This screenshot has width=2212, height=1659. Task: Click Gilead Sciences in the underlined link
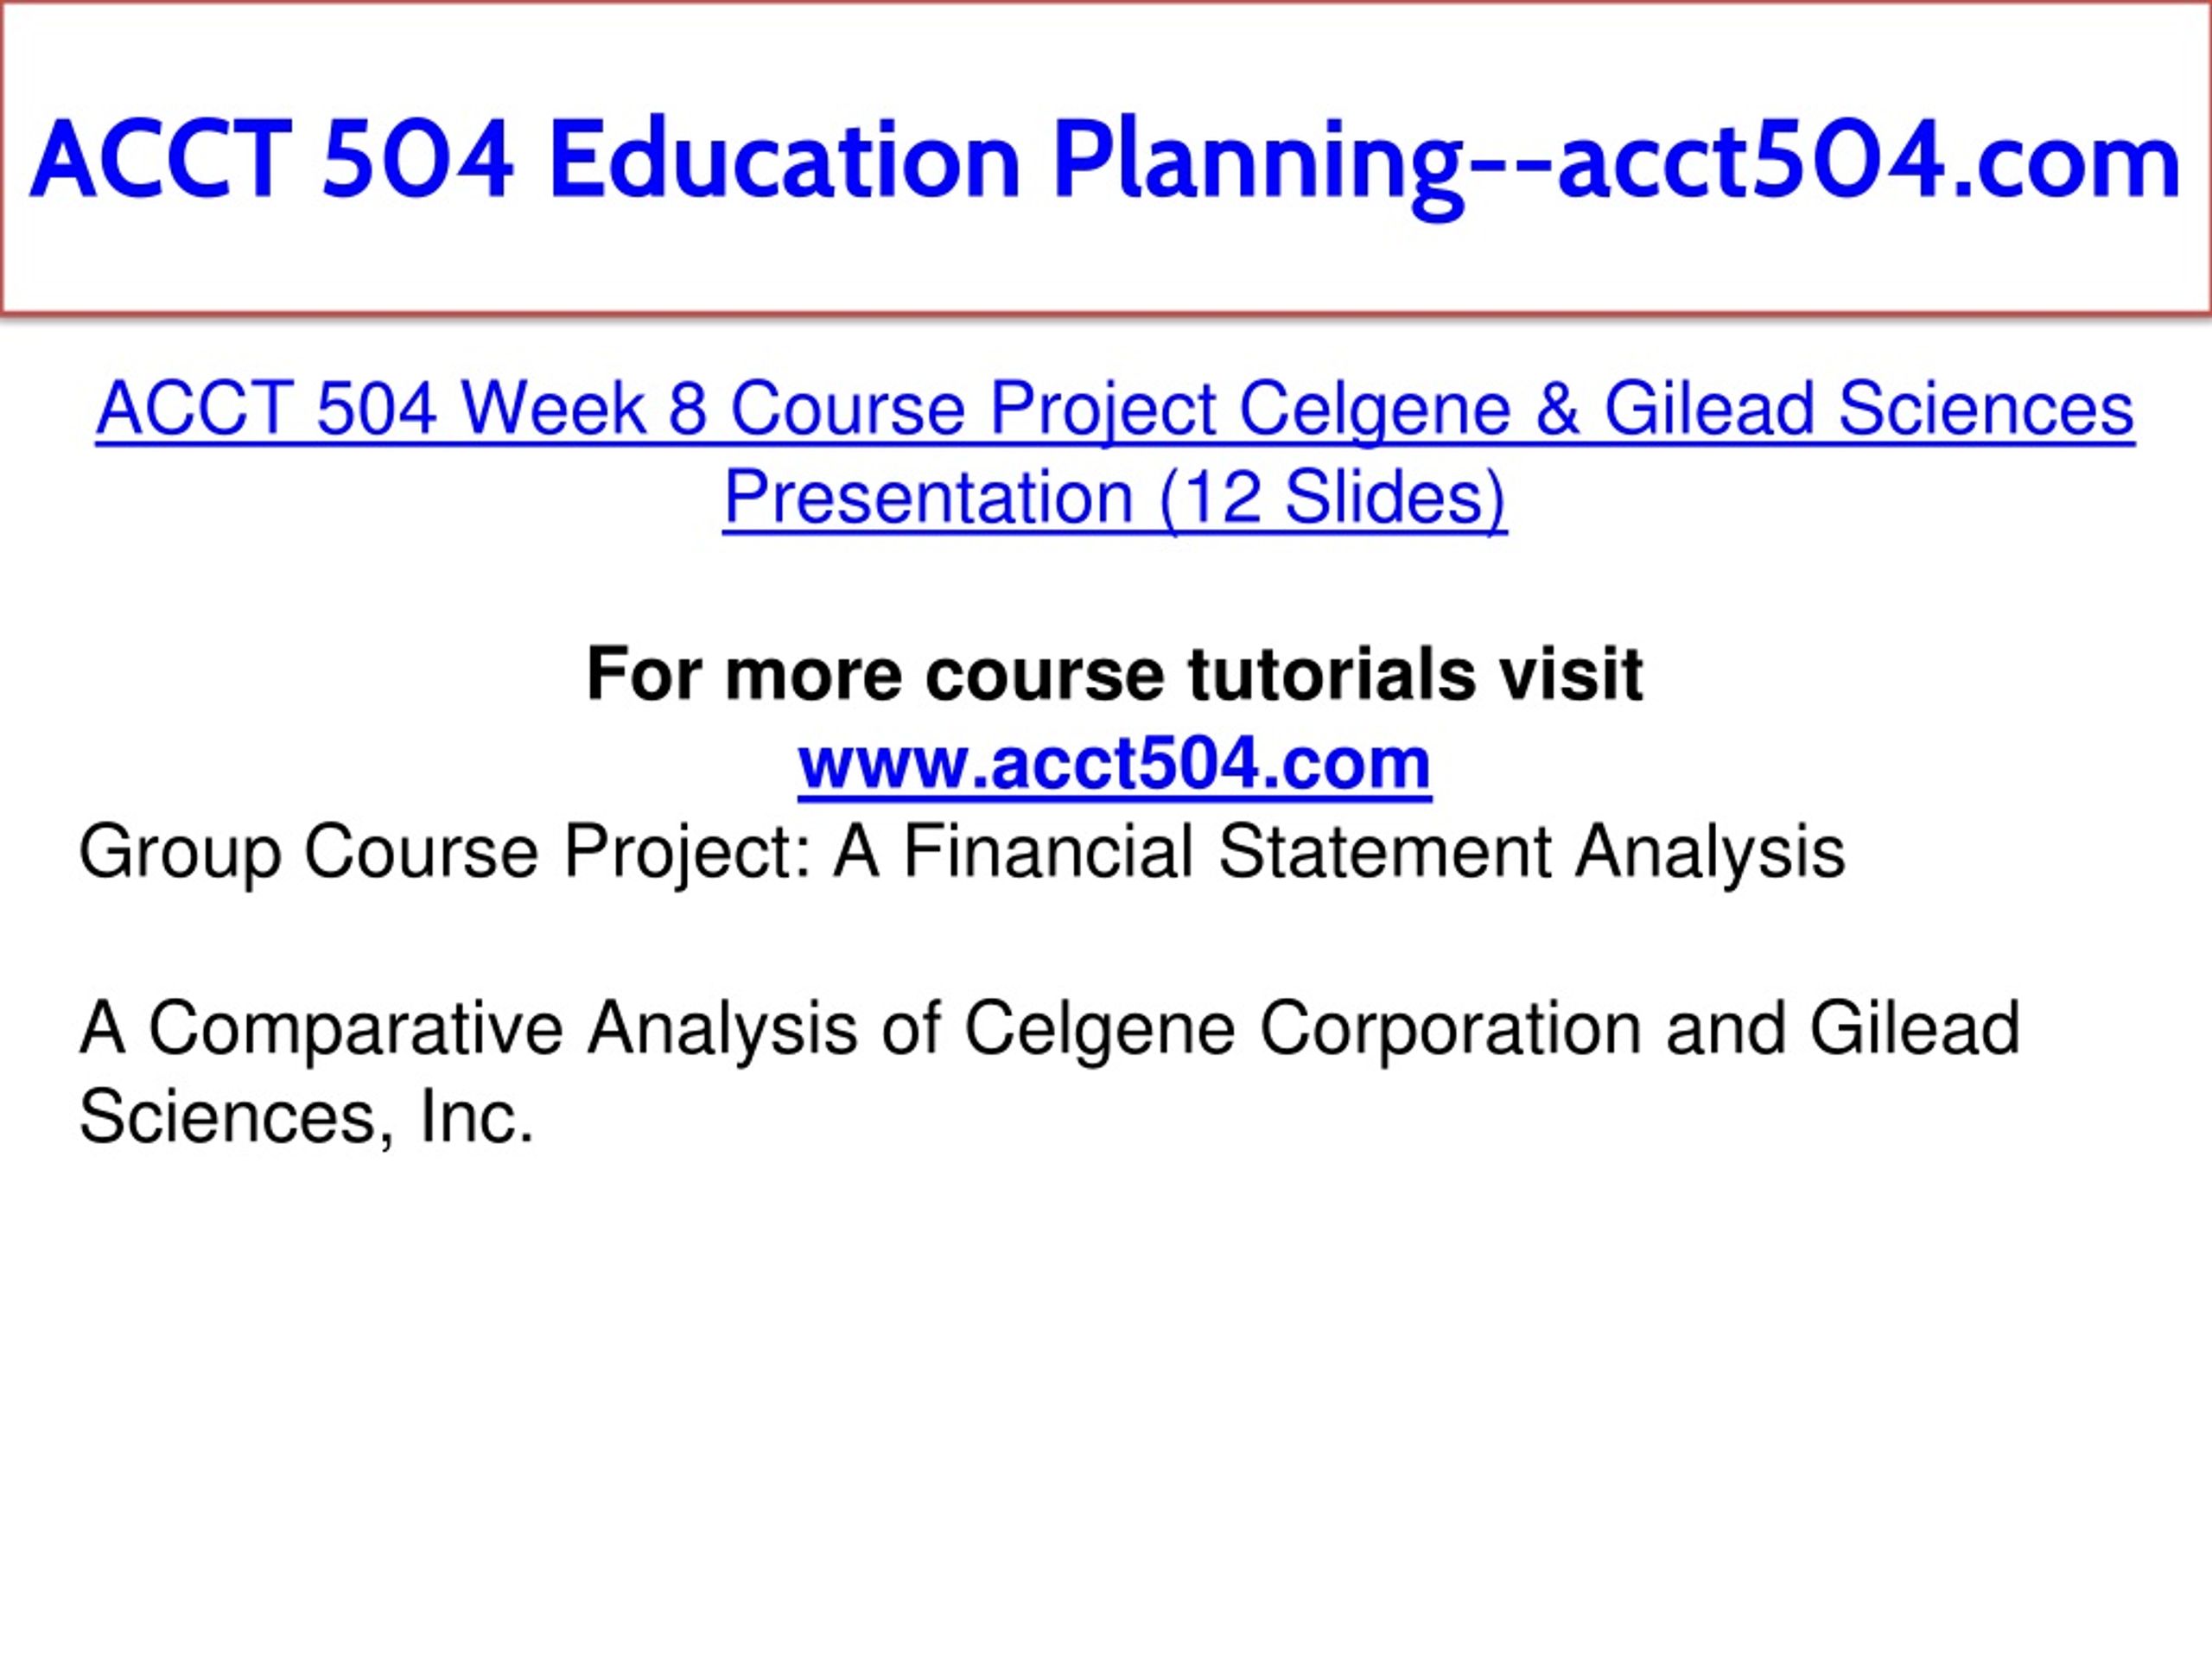click(1869, 409)
